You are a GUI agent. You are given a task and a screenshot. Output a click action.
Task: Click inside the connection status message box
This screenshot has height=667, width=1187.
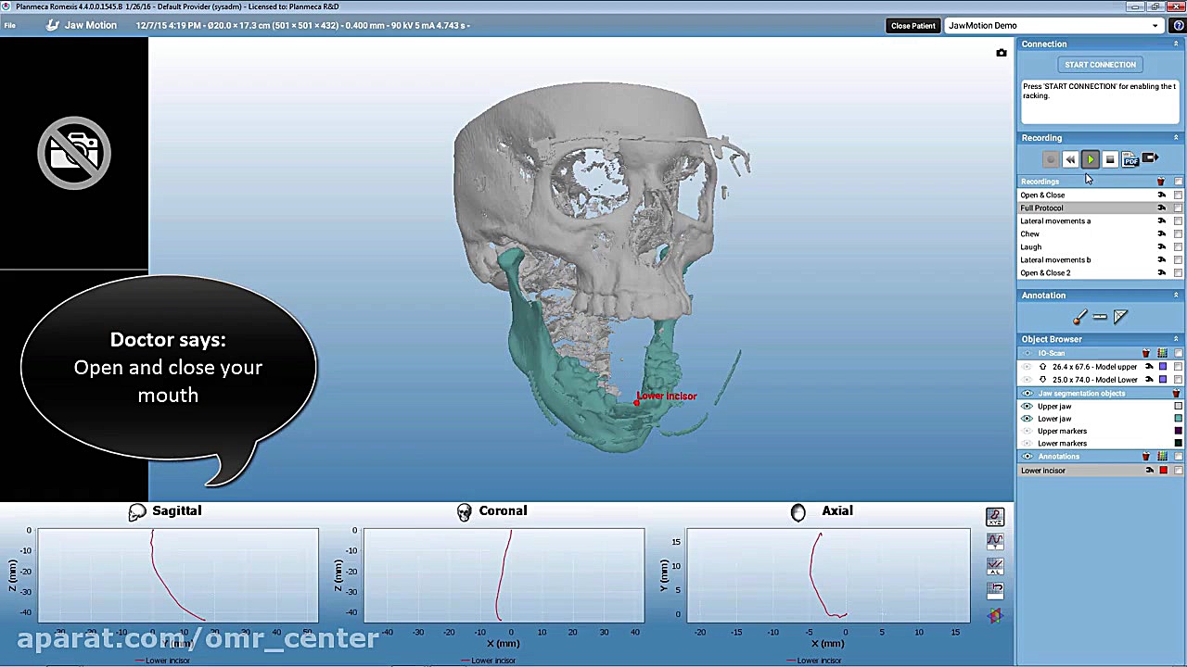coord(1100,102)
